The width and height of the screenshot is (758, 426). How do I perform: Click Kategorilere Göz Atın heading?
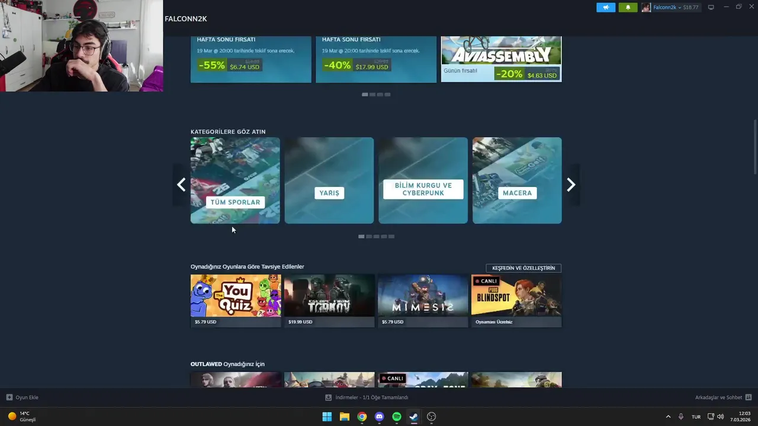(x=228, y=131)
